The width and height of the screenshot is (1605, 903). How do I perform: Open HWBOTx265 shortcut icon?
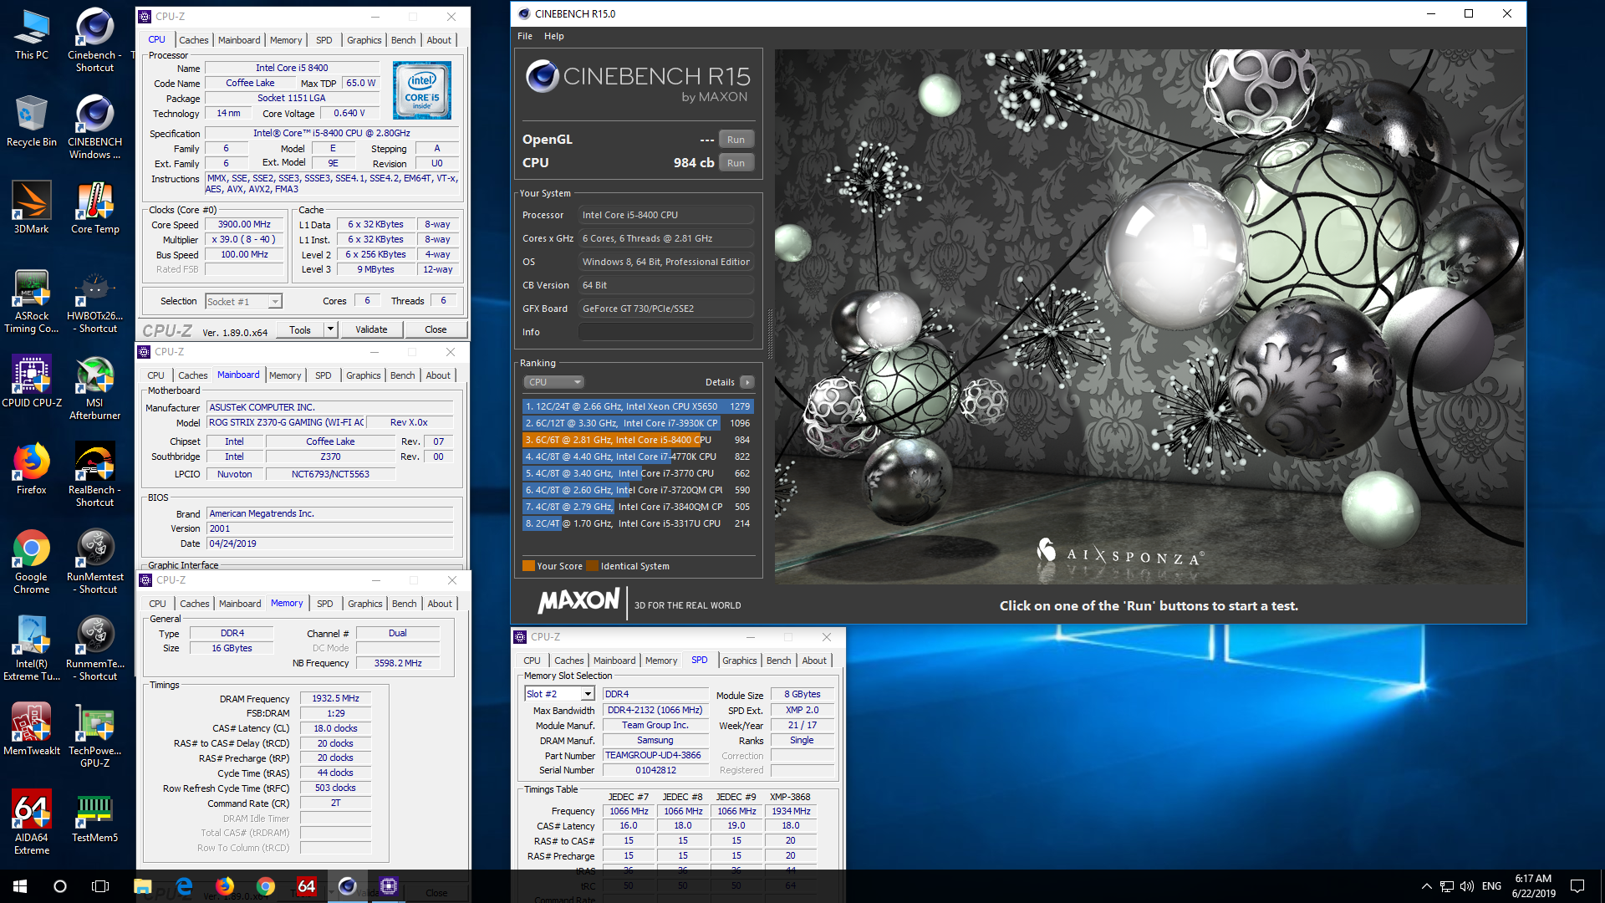pyautogui.click(x=94, y=301)
